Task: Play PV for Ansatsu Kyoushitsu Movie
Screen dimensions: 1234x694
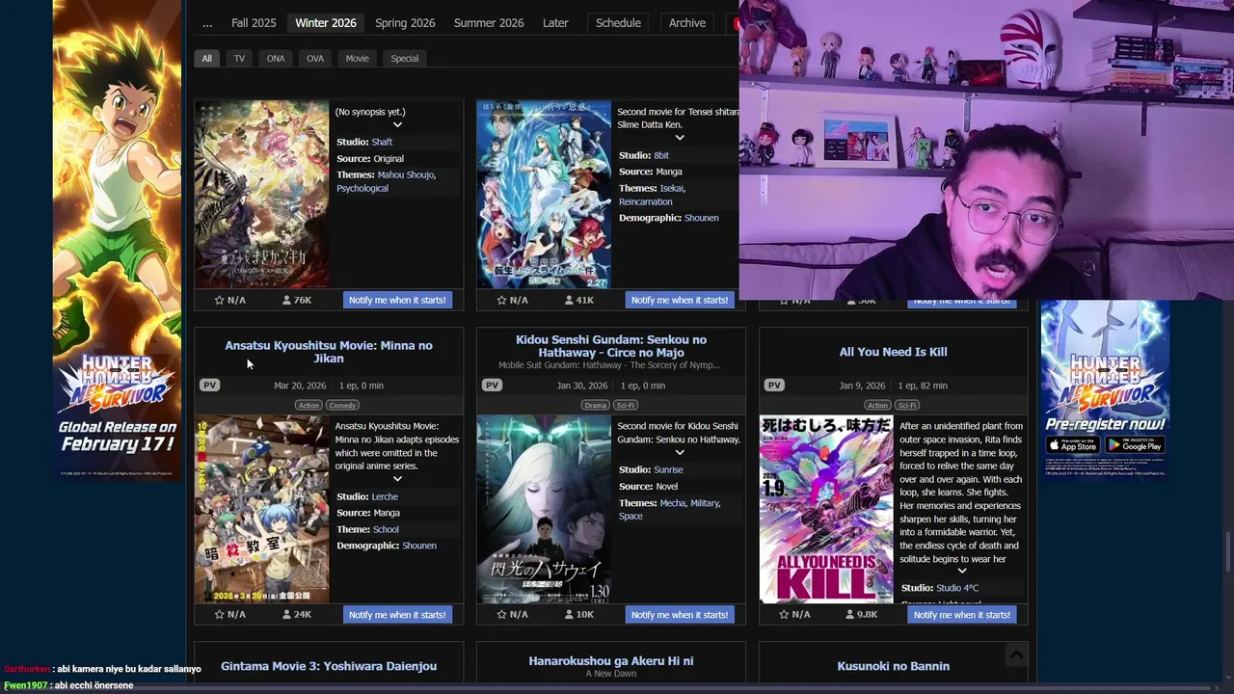Action: pos(209,386)
